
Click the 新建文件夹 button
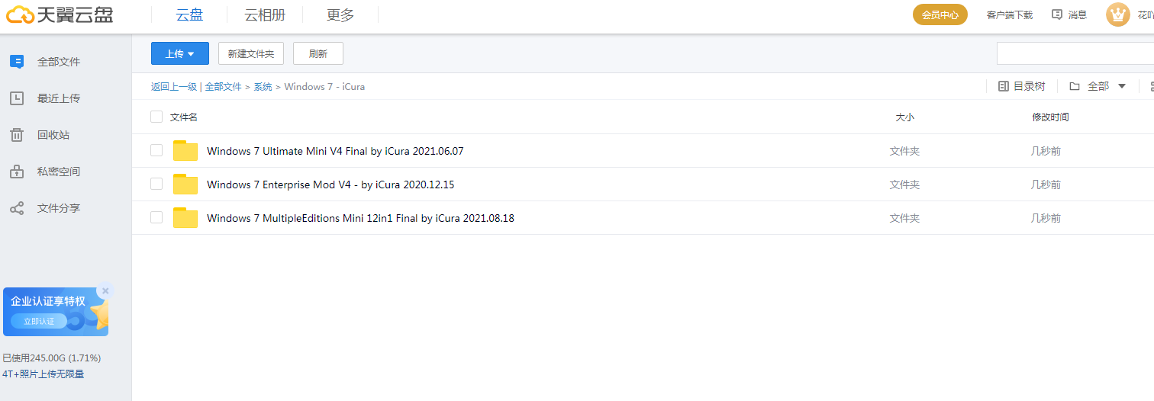tap(251, 53)
